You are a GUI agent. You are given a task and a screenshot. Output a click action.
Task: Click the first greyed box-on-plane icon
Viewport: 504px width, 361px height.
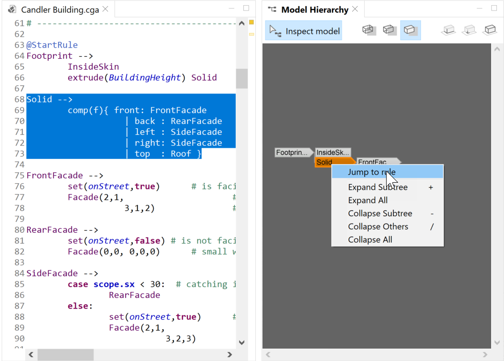tap(448, 30)
